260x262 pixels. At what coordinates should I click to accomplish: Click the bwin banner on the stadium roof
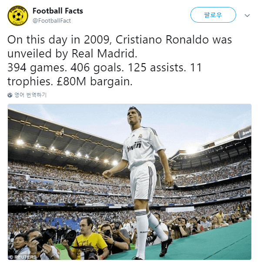coord(246,133)
